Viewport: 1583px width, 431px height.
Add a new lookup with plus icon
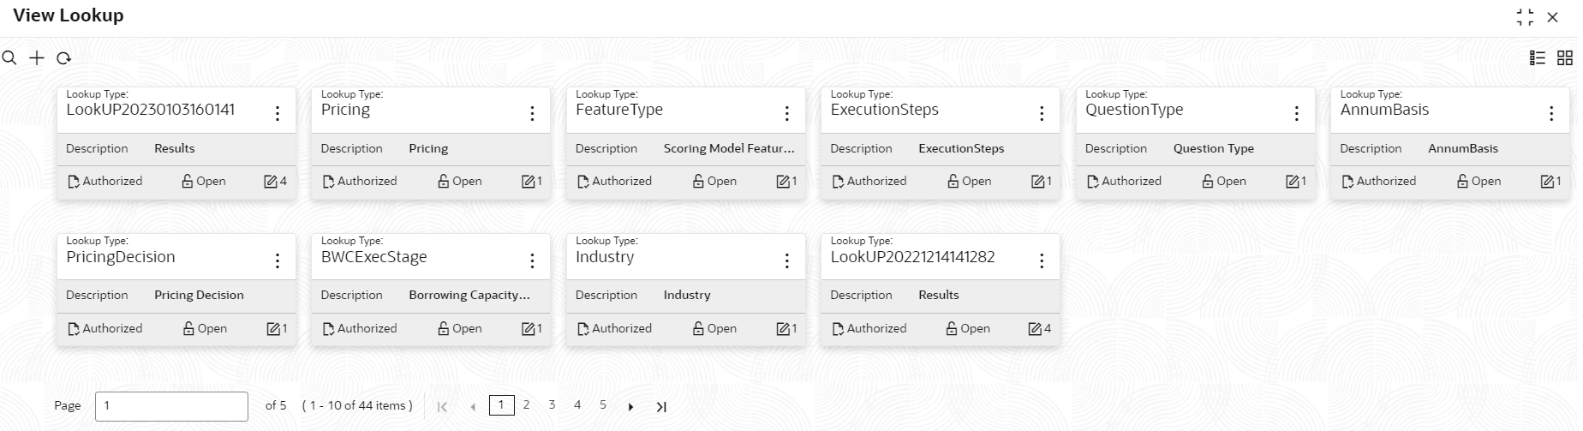tap(37, 58)
